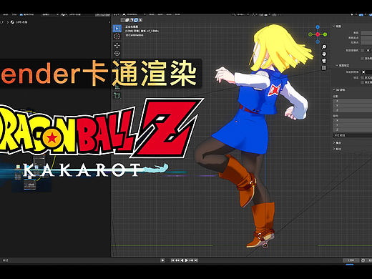Switch perspective/orthographic with grid icon

tap(324, 68)
